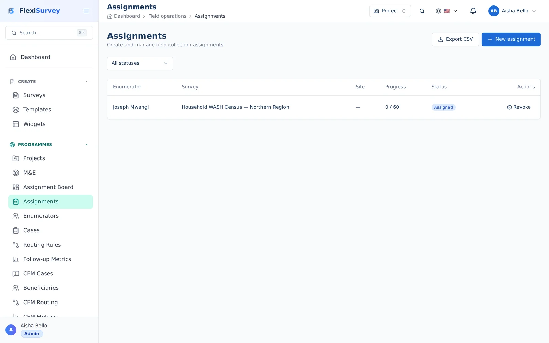Open the Enumerators page
This screenshot has width=549, height=343.
point(50,216)
